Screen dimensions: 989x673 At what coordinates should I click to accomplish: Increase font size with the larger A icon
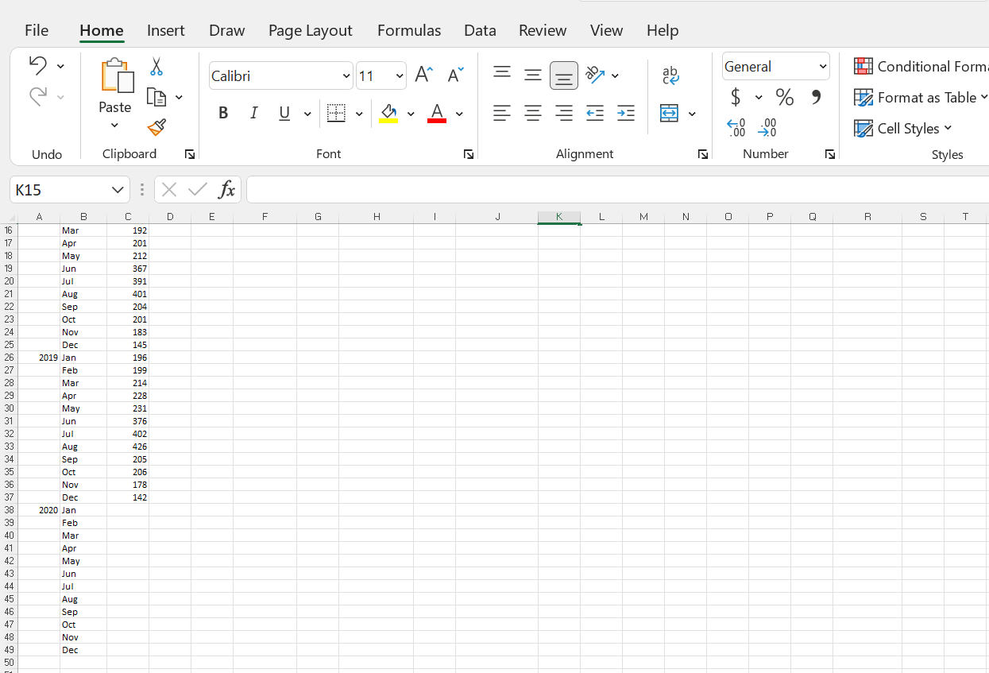point(423,75)
